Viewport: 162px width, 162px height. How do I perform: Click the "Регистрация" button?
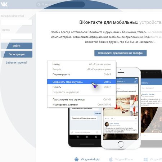click(x=17, y=54)
